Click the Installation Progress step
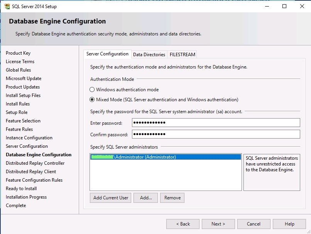This screenshot has width=311, height=234. [26, 197]
